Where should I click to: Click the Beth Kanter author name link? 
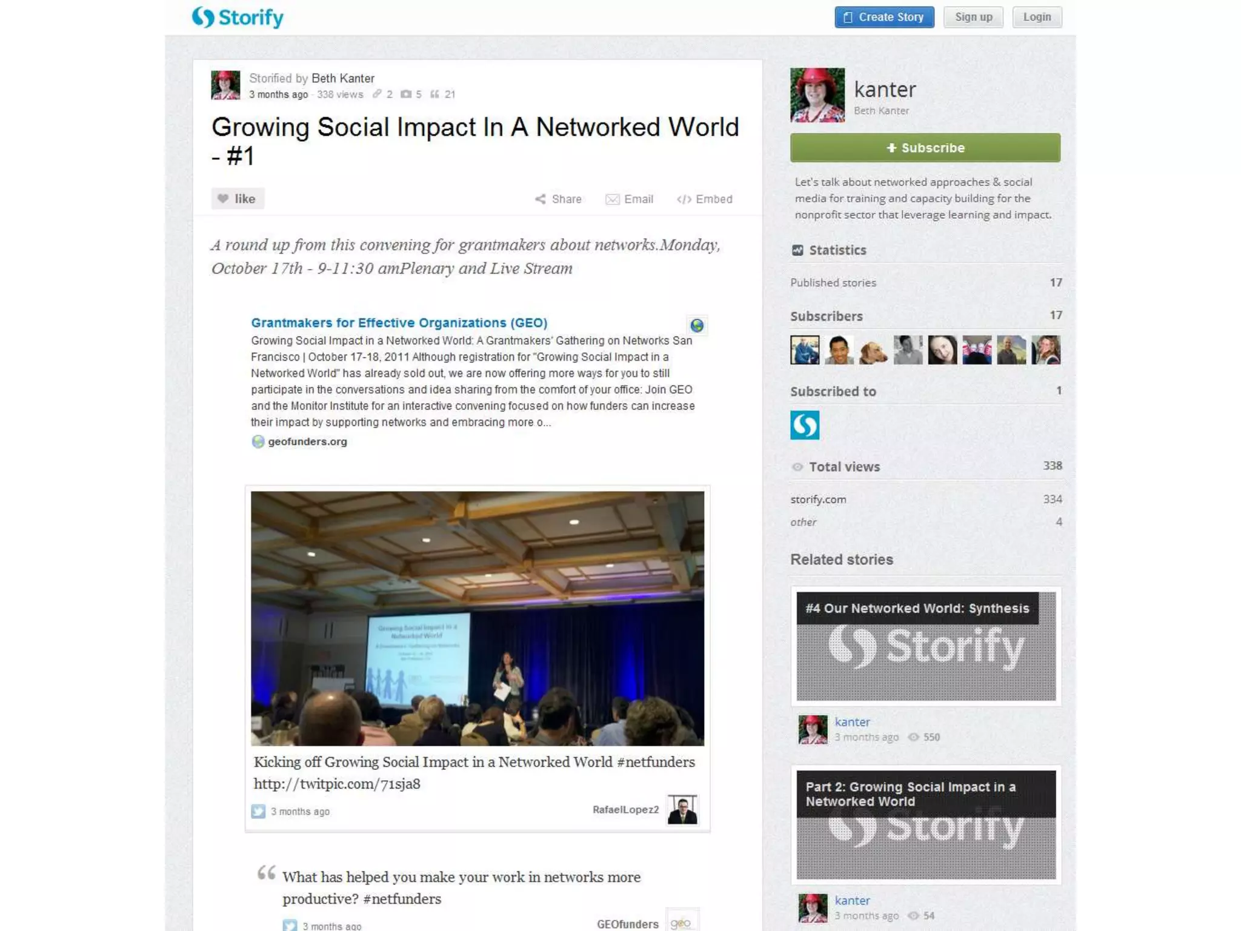tap(343, 78)
